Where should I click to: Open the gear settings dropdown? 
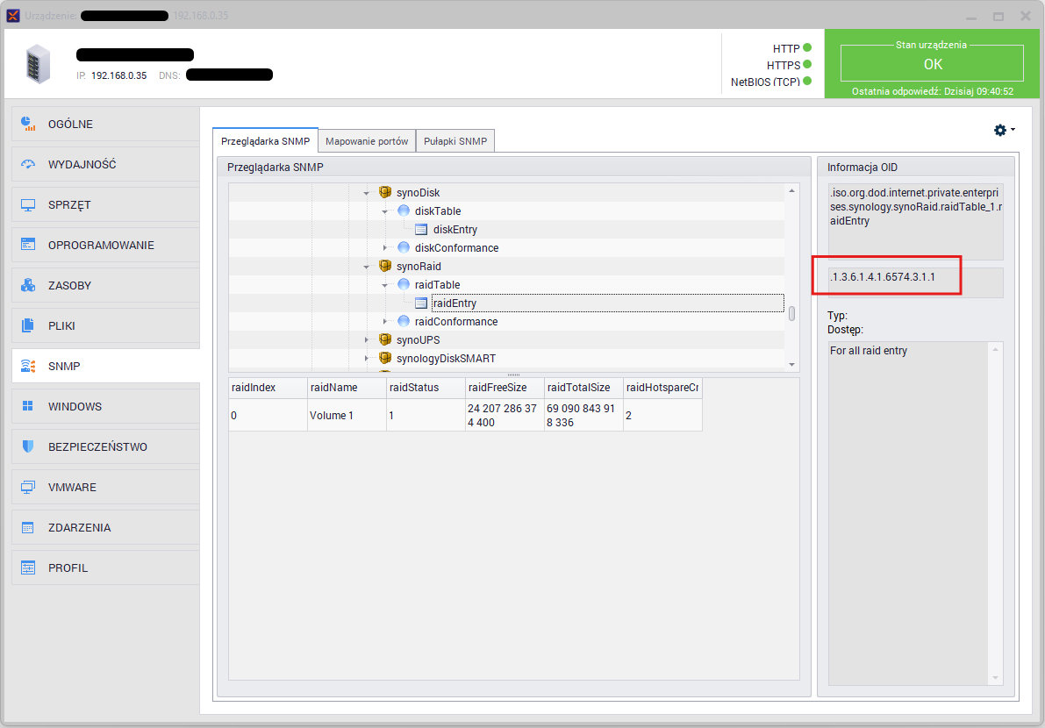(1003, 130)
